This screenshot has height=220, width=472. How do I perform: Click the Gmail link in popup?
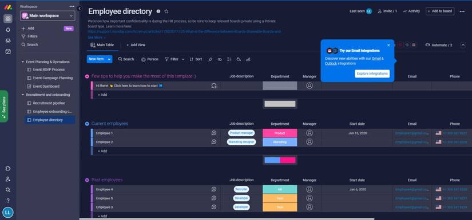pyautogui.click(x=376, y=59)
